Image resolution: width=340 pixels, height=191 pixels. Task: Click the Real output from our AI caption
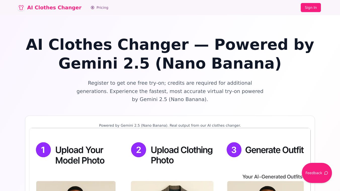point(170,125)
